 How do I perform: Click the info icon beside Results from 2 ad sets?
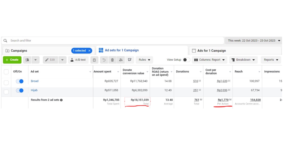tap(61, 100)
